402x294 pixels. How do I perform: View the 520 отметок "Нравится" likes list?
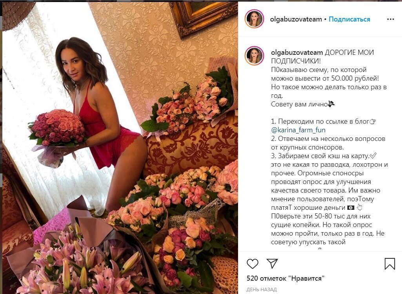click(286, 278)
